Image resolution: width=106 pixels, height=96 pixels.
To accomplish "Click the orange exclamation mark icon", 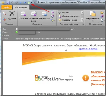I will 85,78.
